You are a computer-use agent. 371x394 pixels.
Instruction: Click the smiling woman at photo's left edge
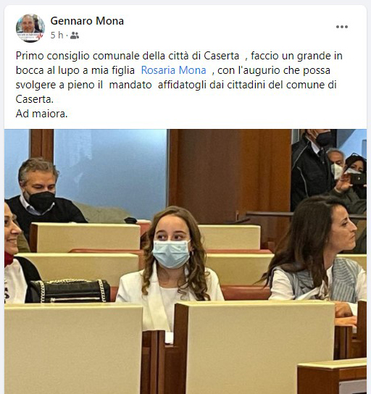coord(15,253)
